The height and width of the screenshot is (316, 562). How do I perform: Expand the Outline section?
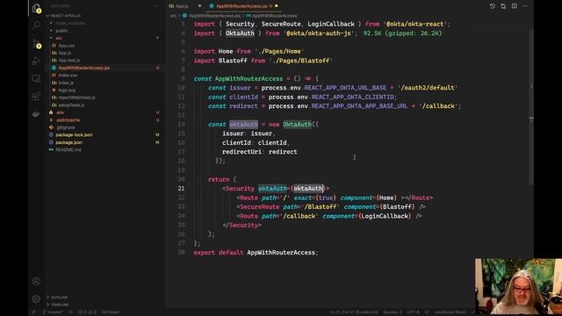coord(59,298)
